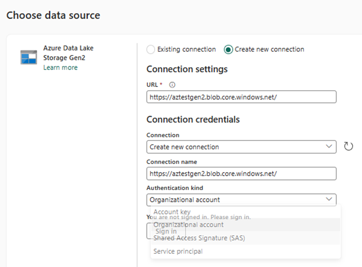Screen dimensions: 362x267
Task: Choose Shared Access Signature (SAS) option
Action: [x=246, y=238]
